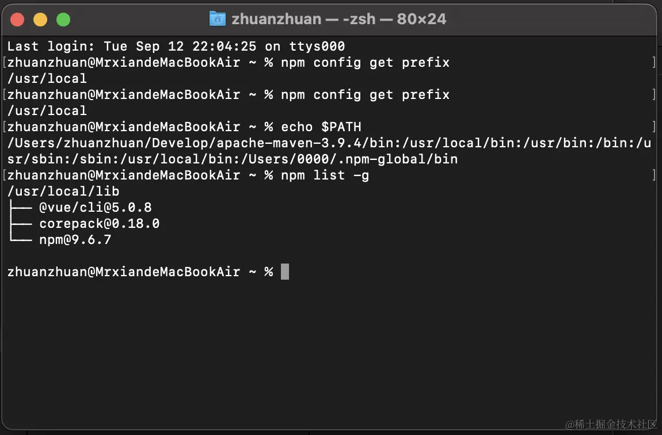Close the terminal window with red button

(17, 20)
